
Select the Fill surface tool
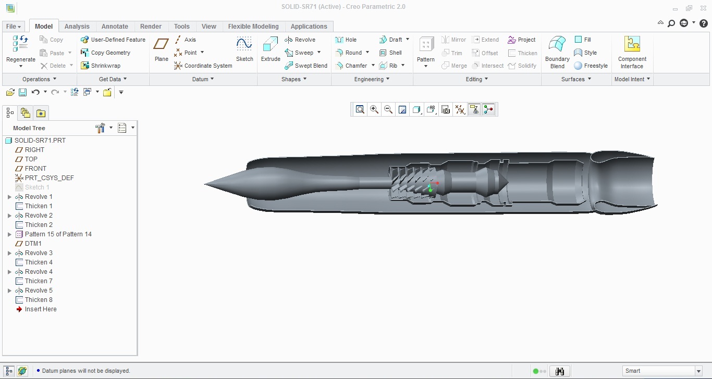tap(583, 40)
